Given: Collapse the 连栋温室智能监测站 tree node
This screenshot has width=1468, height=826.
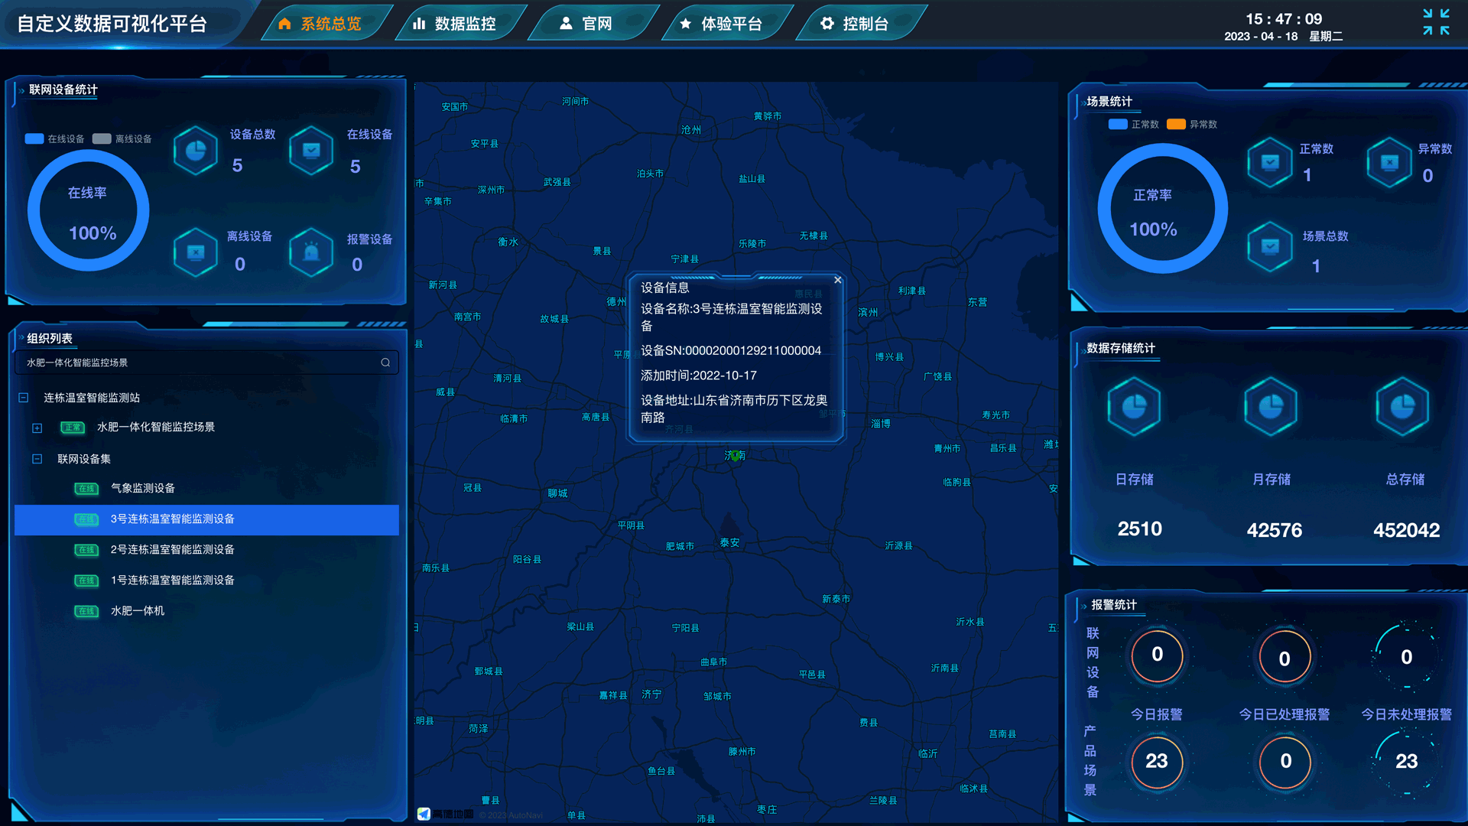Looking at the screenshot, I should [24, 398].
